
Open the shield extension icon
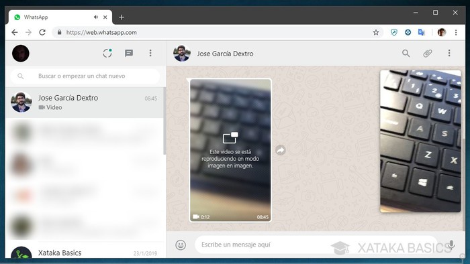(x=394, y=32)
